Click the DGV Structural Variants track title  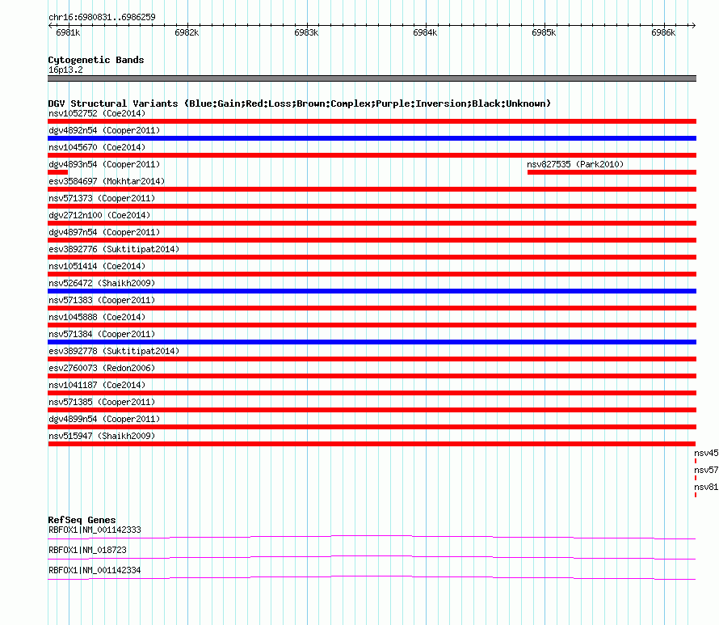pos(299,103)
